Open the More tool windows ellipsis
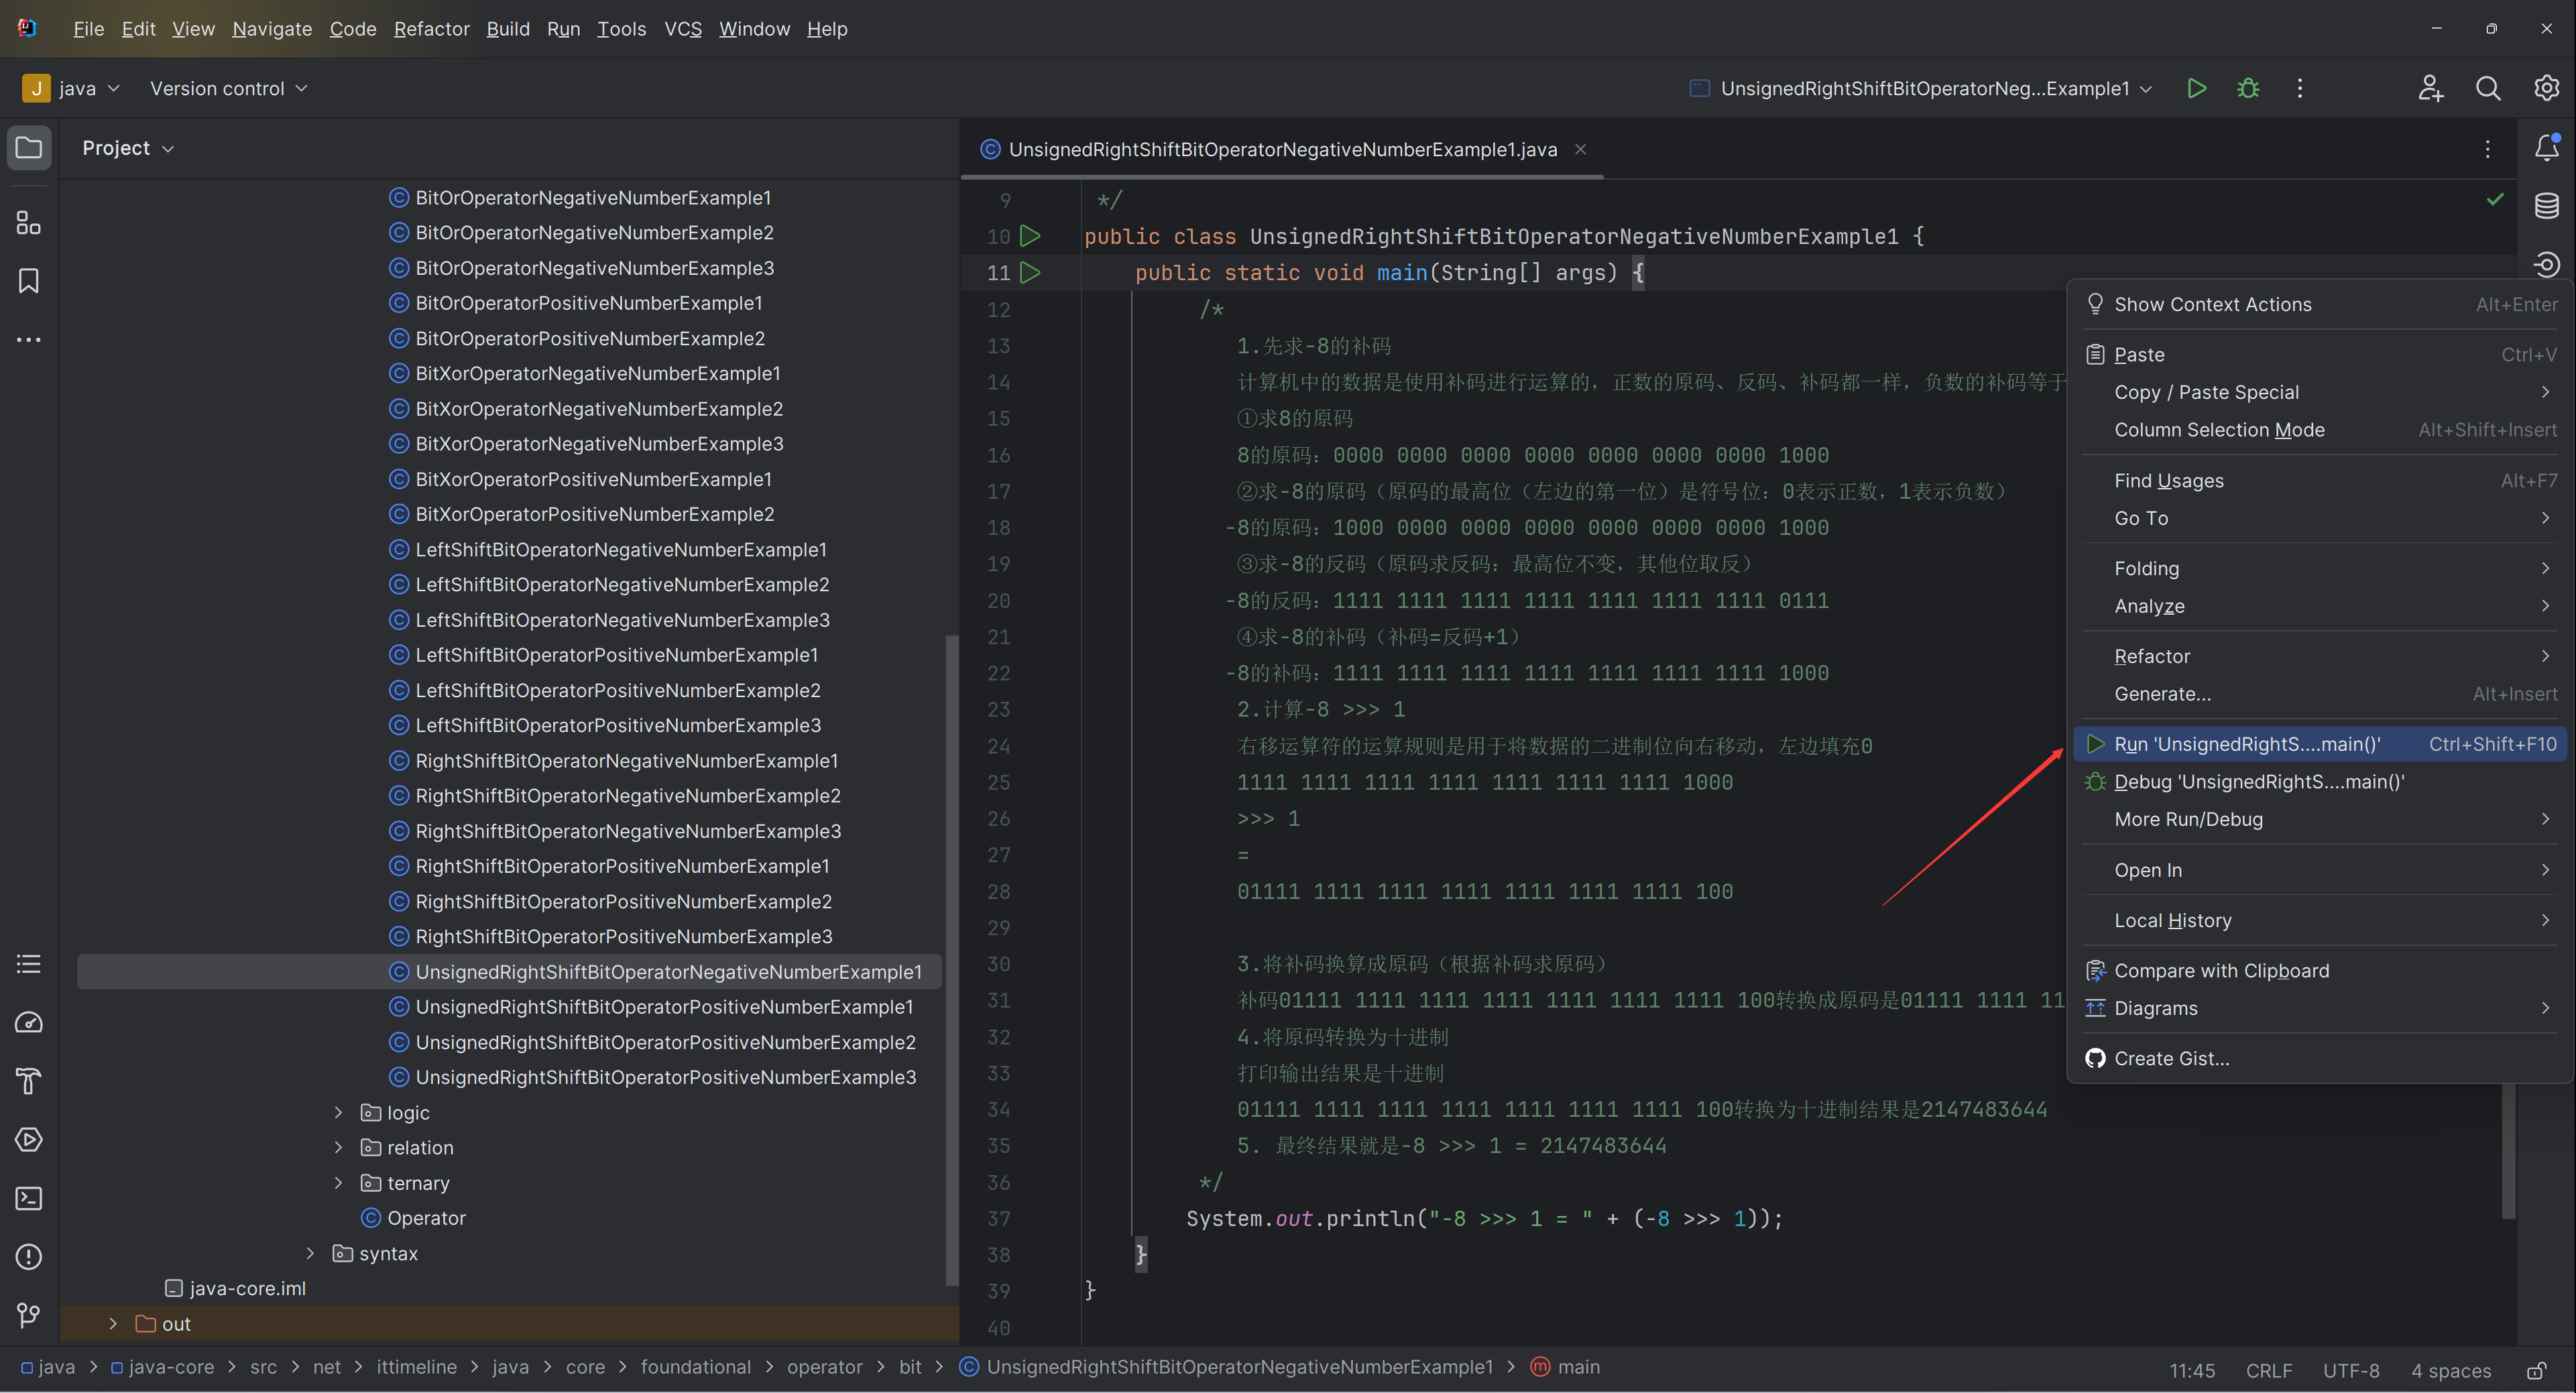 pos(29,340)
